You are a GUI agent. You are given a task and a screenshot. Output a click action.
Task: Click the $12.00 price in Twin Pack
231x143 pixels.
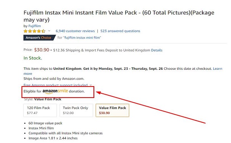tap(68, 113)
